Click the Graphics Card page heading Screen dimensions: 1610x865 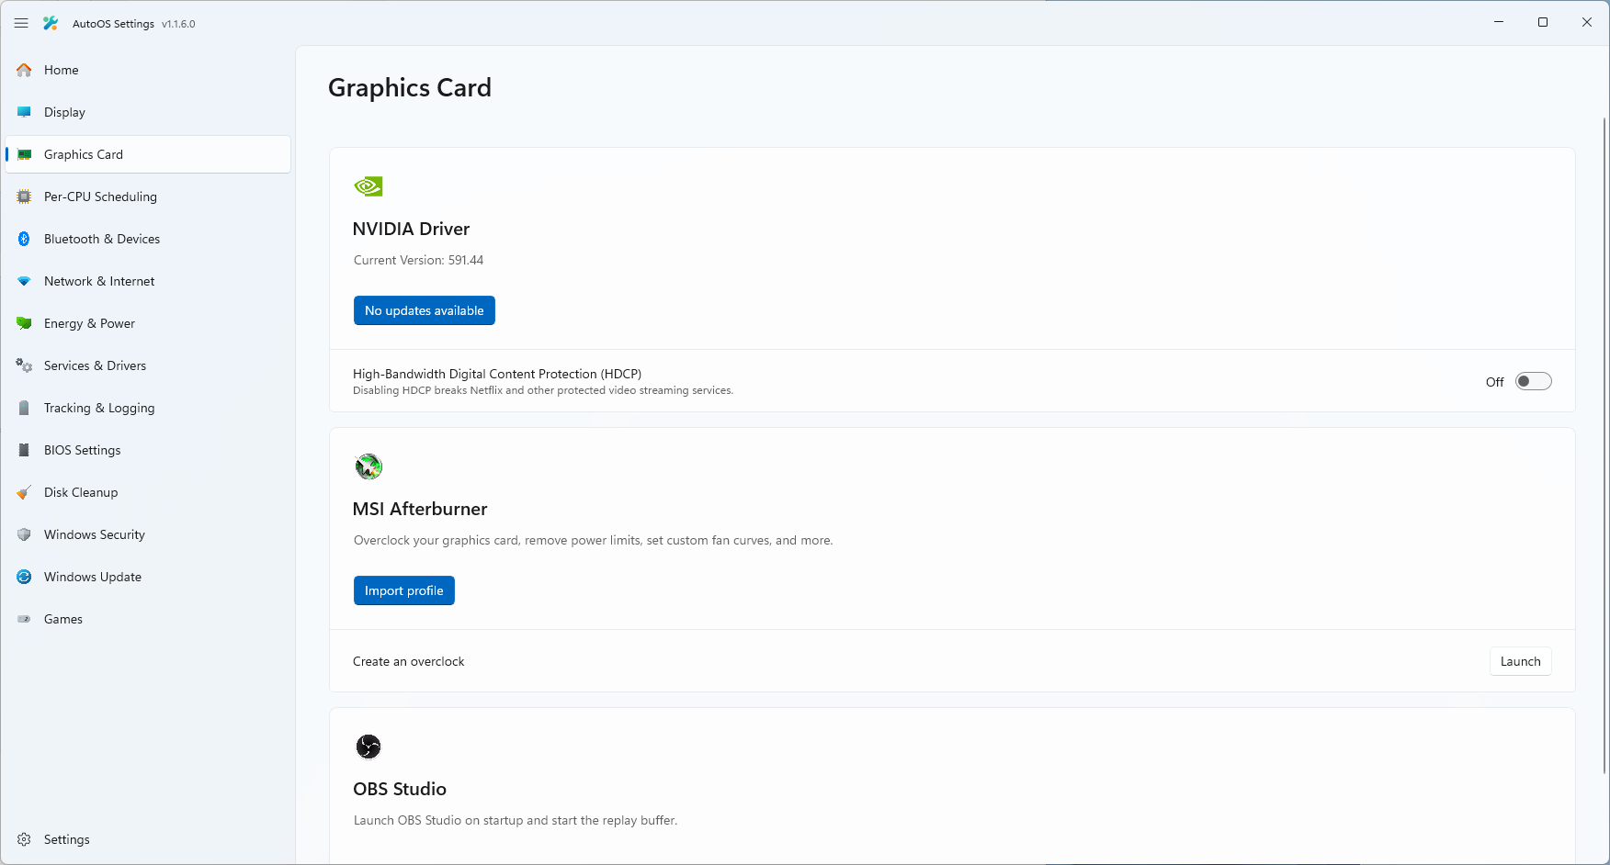(410, 87)
